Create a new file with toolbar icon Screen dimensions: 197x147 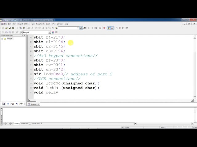click(x=3, y=28)
